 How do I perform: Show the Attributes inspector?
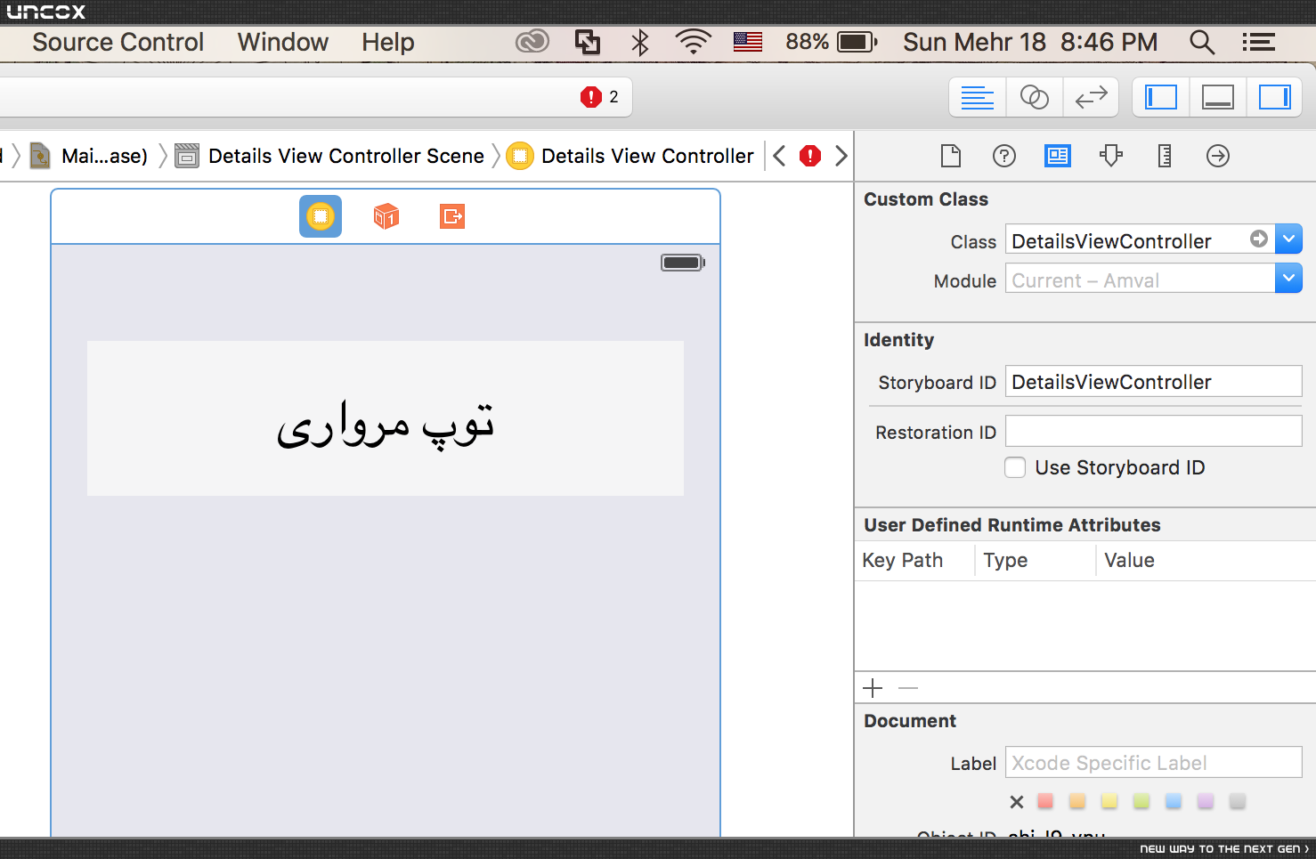coord(1111,157)
